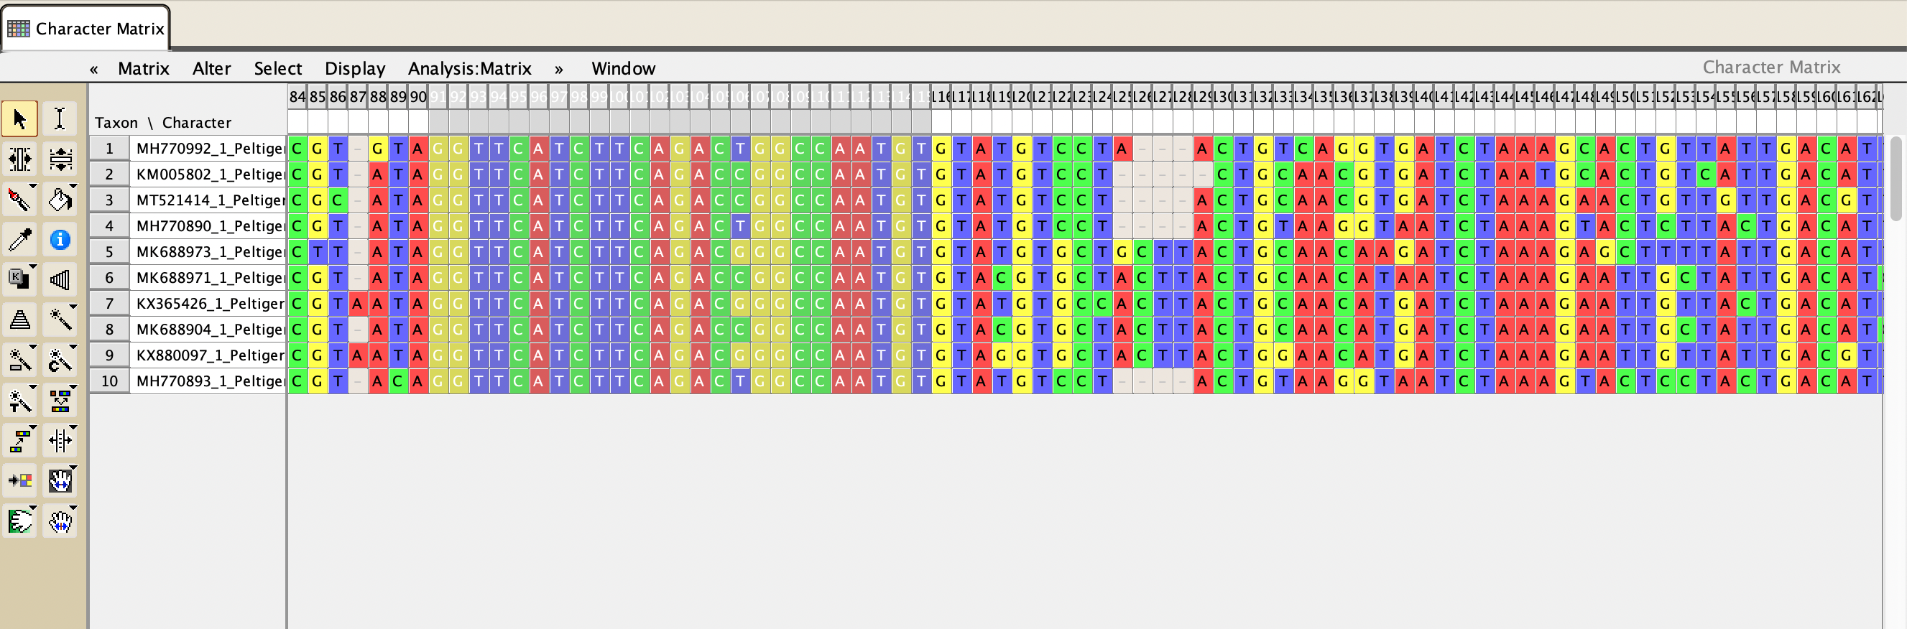Select taxon row KX365426_1_Peltiger
The height and width of the screenshot is (629, 1907).
(x=209, y=304)
